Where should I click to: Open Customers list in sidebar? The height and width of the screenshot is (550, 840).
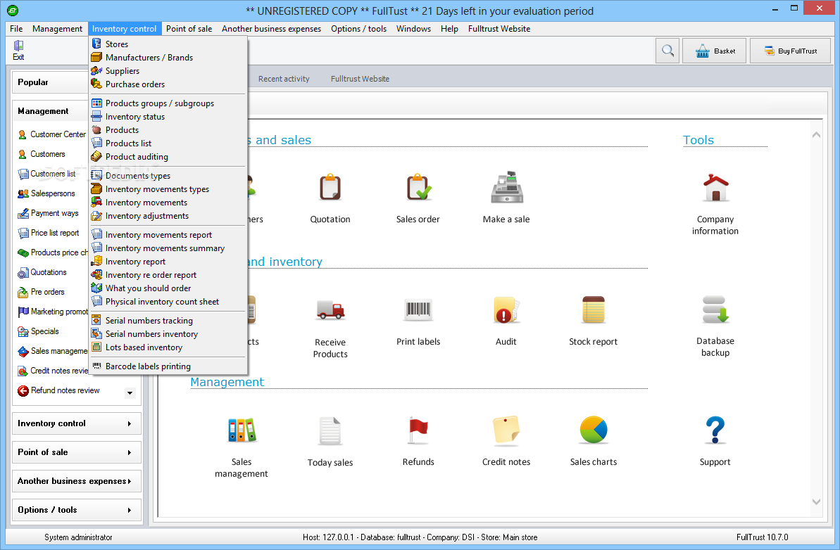coord(46,174)
